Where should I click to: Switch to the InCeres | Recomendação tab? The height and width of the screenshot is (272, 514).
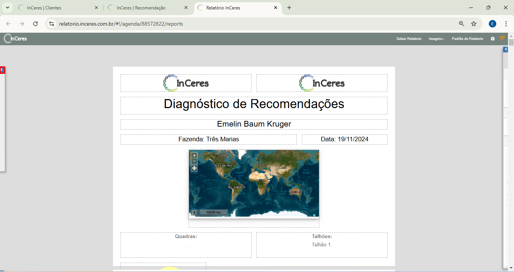pyautogui.click(x=148, y=8)
